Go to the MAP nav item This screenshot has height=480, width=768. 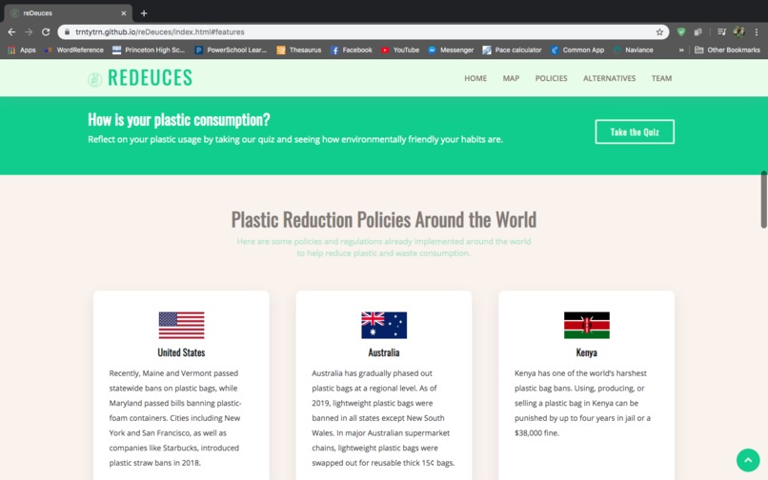tap(511, 78)
